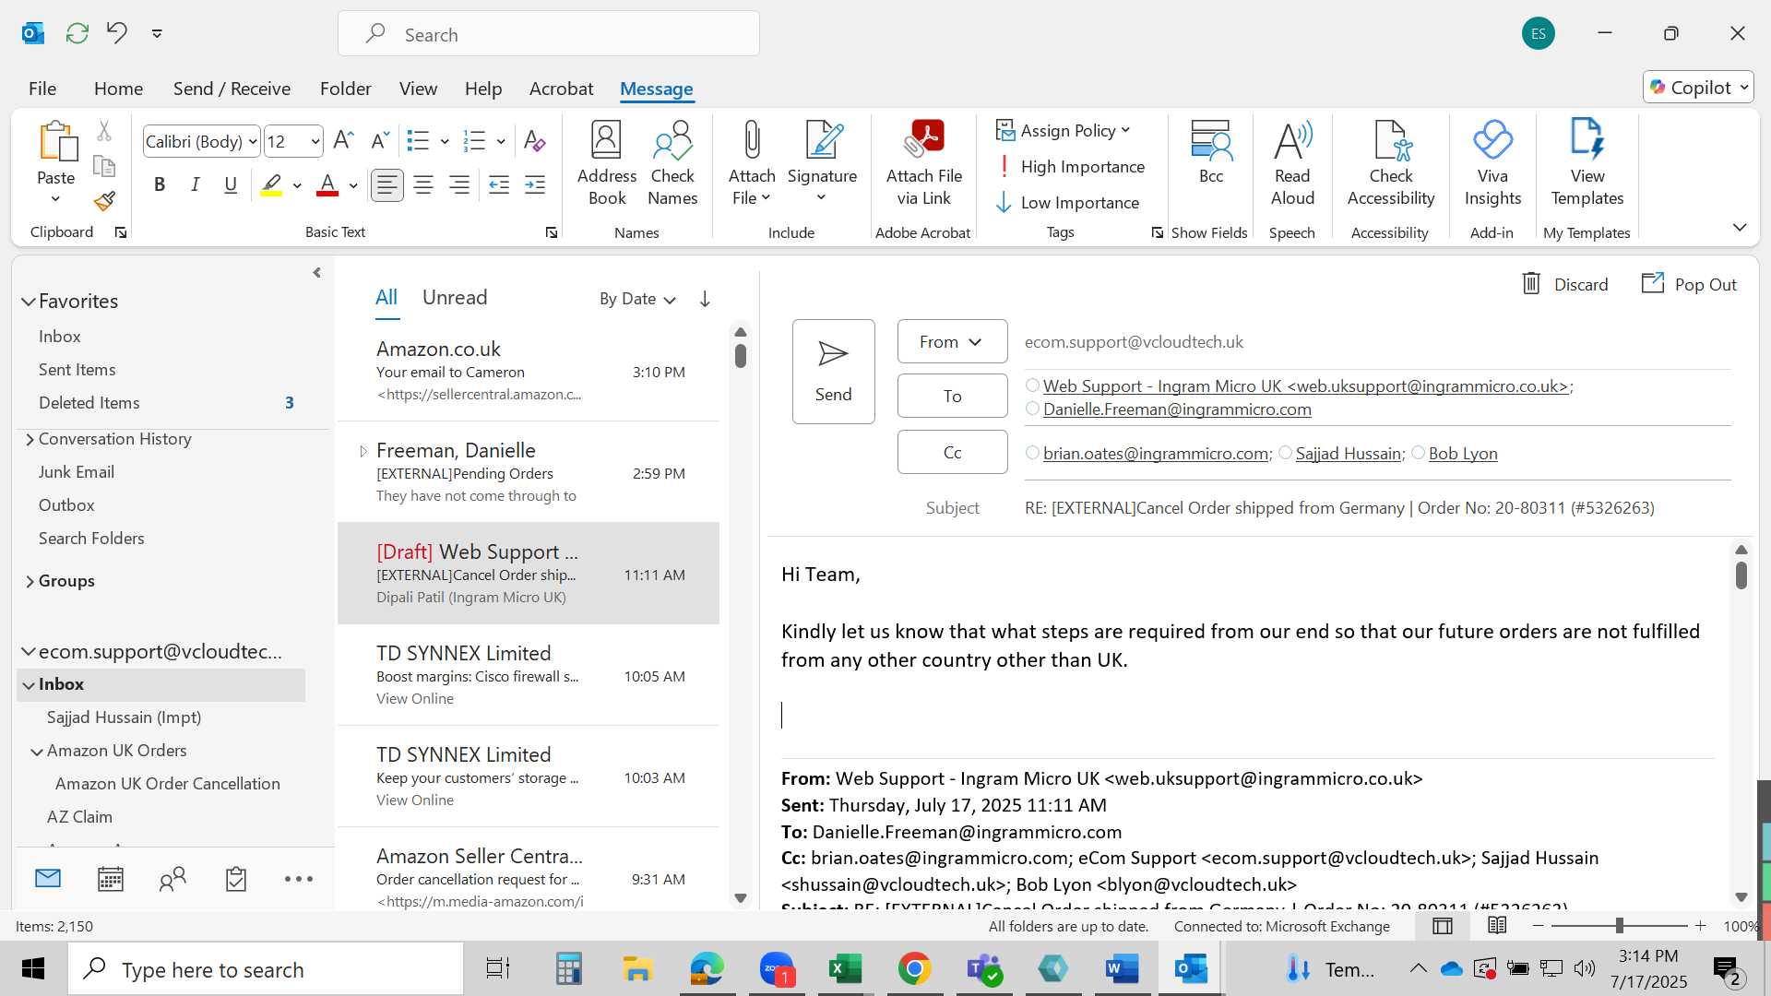The height and width of the screenshot is (996, 1771).
Task: Select Amazon UK Order Cancellation folder
Action: point(167,783)
